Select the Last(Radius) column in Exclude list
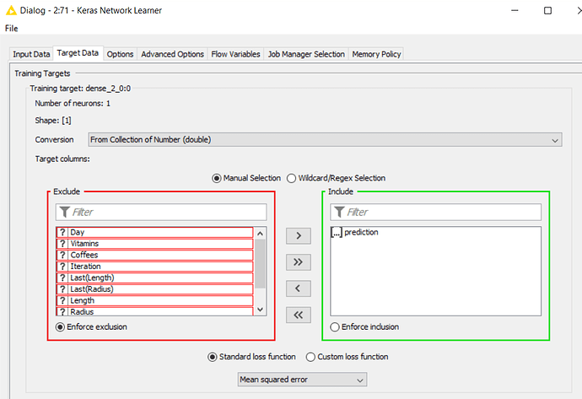 pos(155,289)
